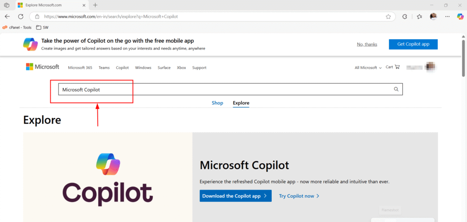Image resolution: width=467 pixels, height=222 pixels.
Task: Open Edge settings and more menu
Action: pyautogui.click(x=447, y=17)
